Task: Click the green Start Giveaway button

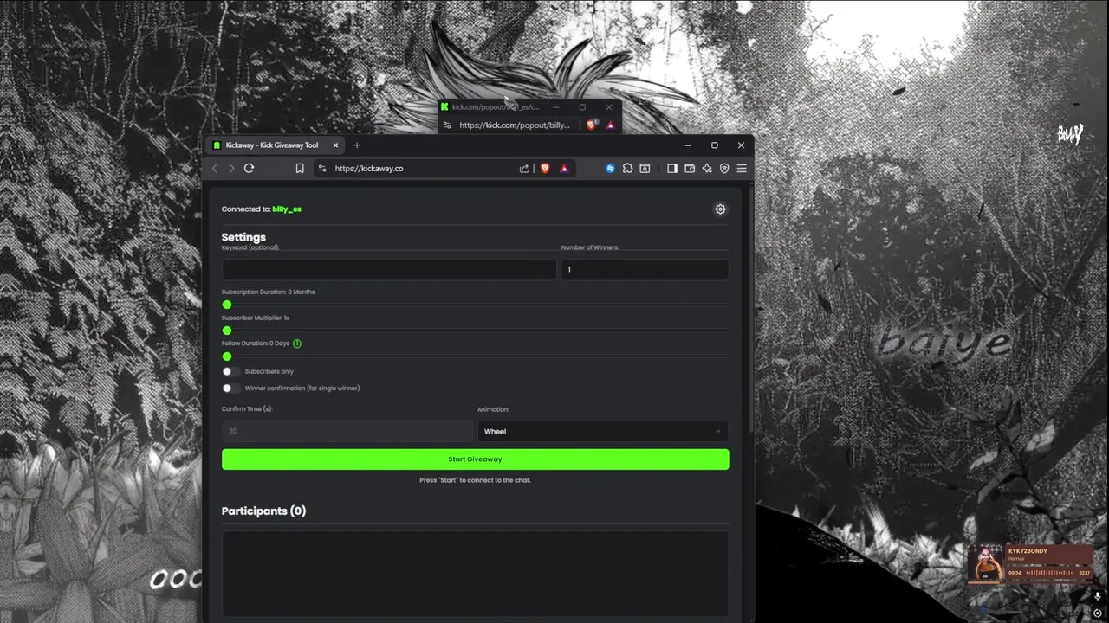Action: pyautogui.click(x=475, y=459)
